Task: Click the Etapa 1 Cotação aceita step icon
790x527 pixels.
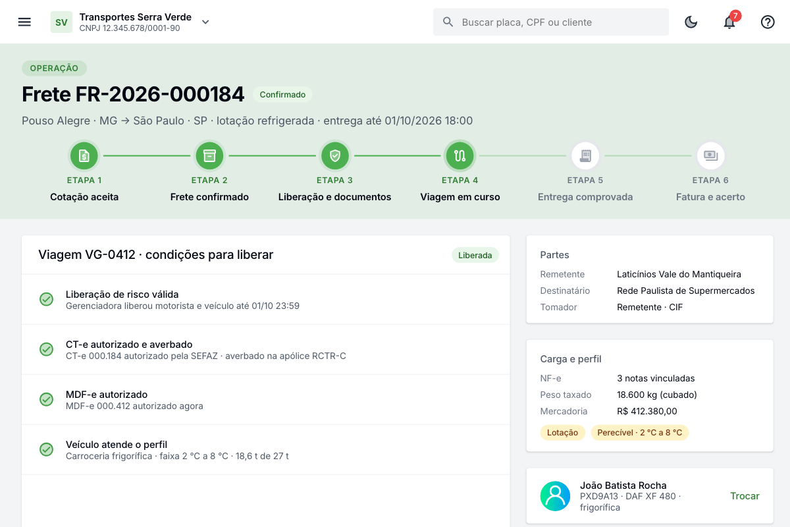Action: tap(84, 156)
